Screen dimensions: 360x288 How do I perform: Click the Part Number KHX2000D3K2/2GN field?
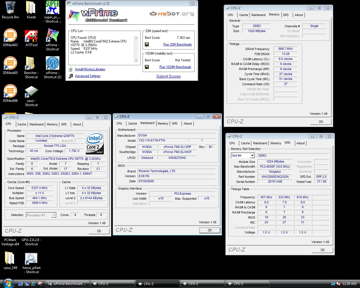(x=275, y=177)
